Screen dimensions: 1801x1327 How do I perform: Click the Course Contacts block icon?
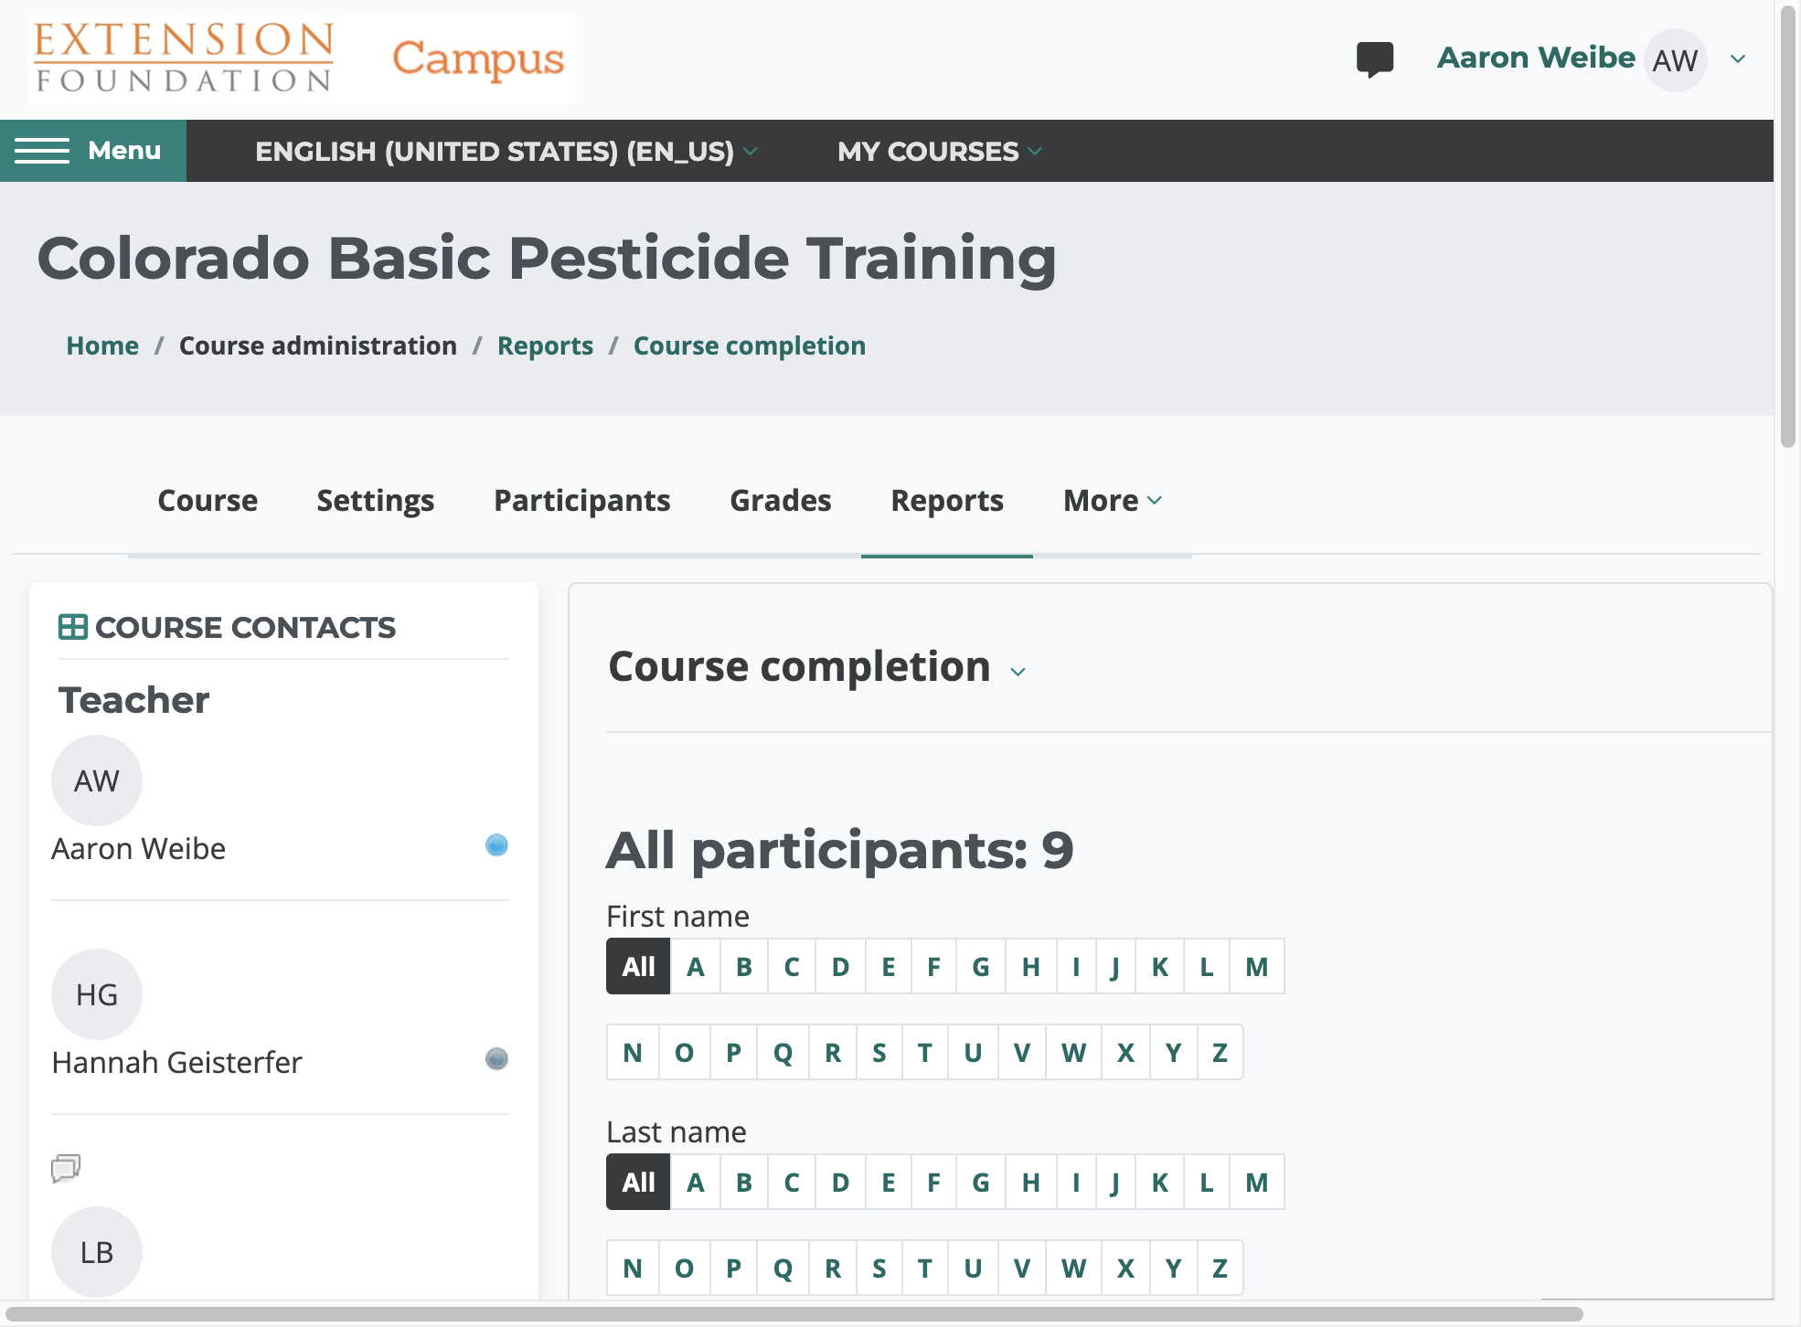coord(72,627)
